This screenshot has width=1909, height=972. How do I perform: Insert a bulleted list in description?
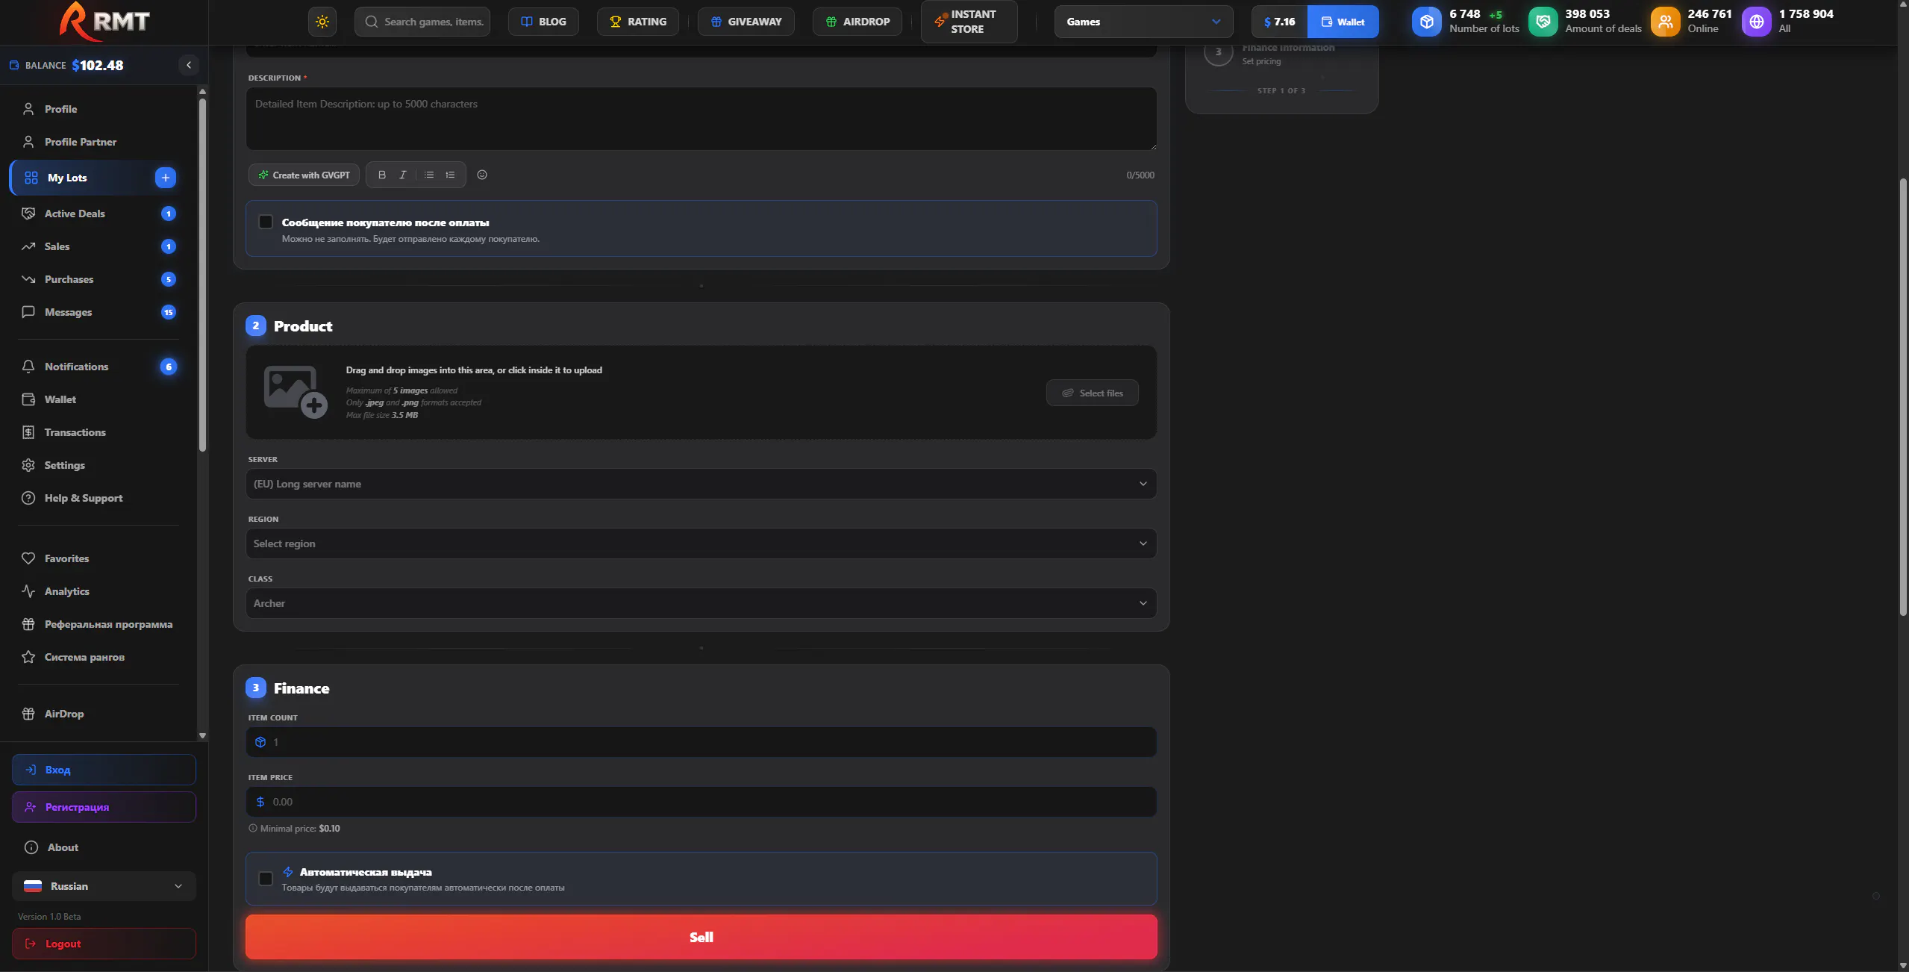pos(429,175)
